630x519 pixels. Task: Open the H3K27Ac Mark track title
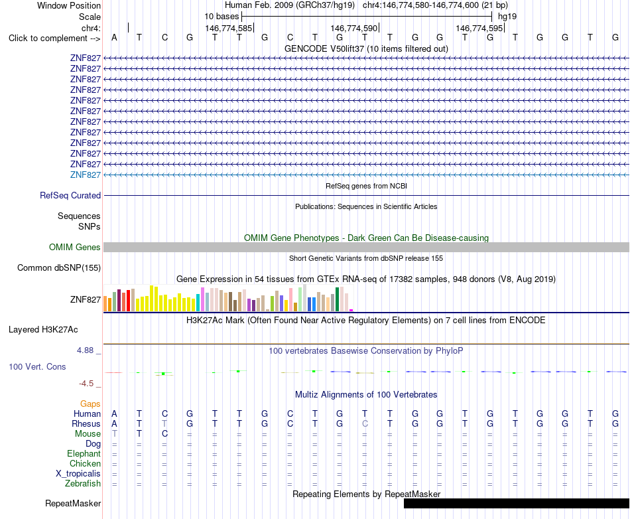pos(366,321)
